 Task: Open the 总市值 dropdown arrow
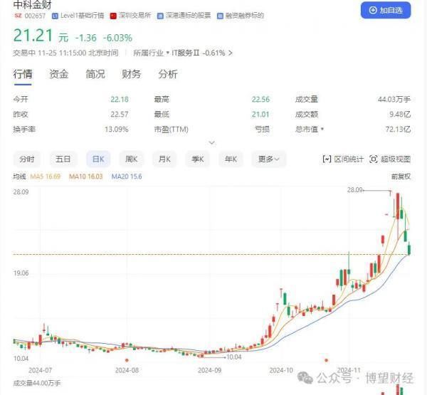(x=322, y=129)
